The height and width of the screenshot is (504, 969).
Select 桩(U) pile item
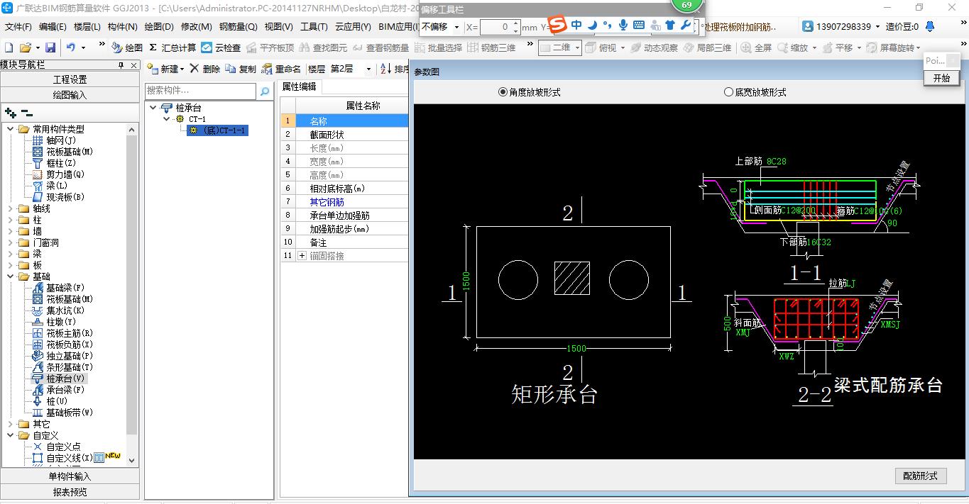50,401
